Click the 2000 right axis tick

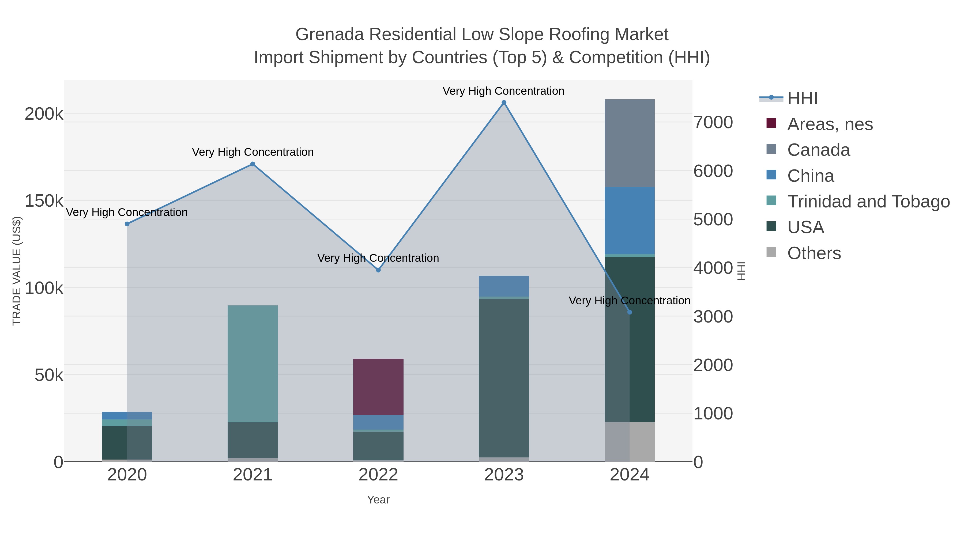click(x=713, y=365)
